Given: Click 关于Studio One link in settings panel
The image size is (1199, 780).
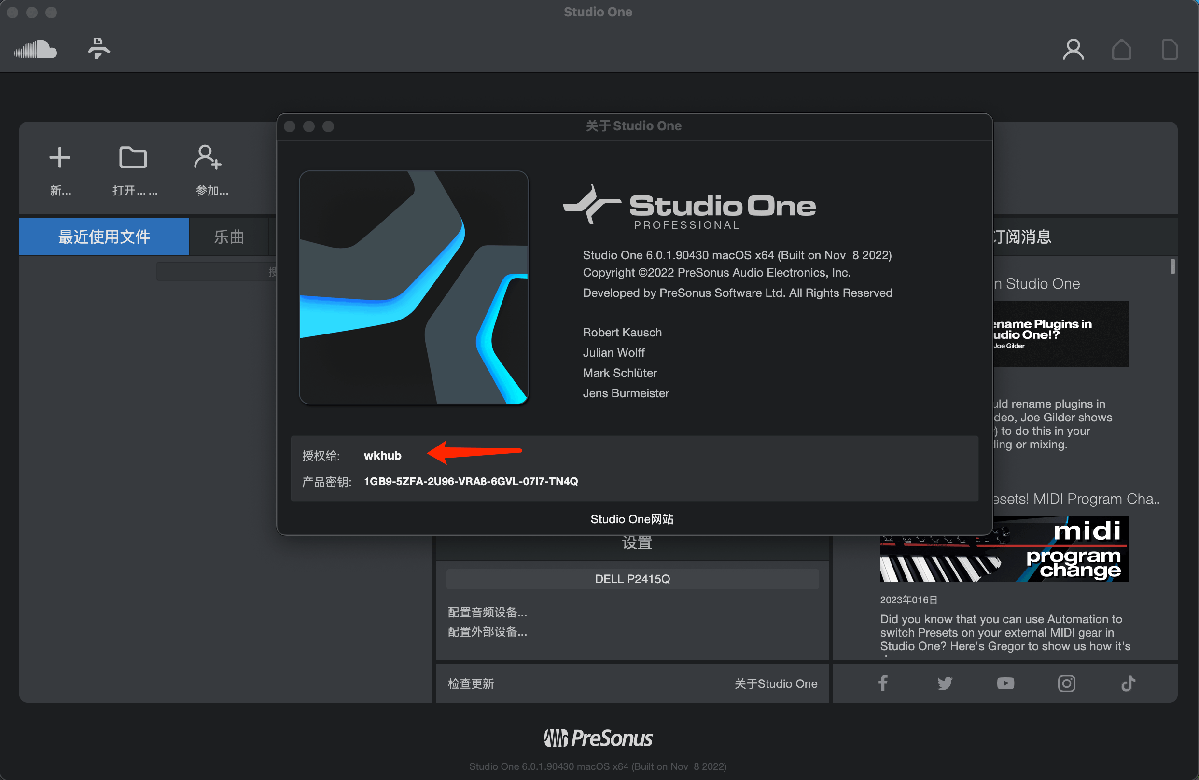Looking at the screenshot, I should (x=776, y=683).
